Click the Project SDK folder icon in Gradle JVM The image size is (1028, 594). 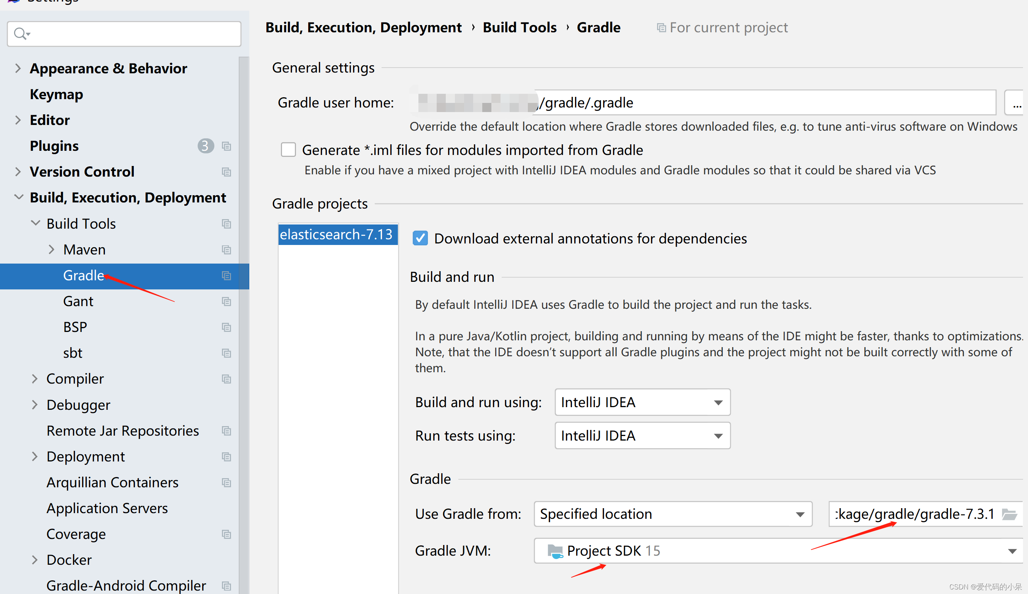click(x=555, y=551)
